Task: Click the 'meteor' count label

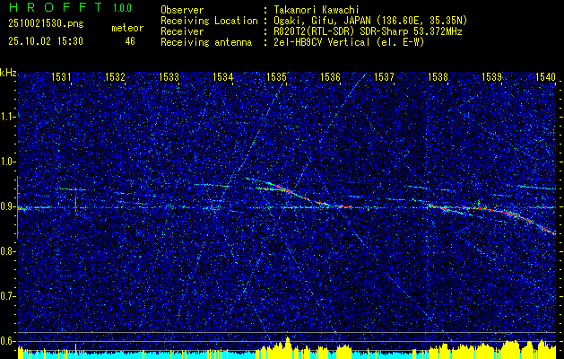Action: click(127, 28)
